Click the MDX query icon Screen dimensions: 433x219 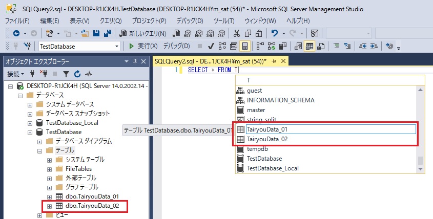tap(188, 34)
